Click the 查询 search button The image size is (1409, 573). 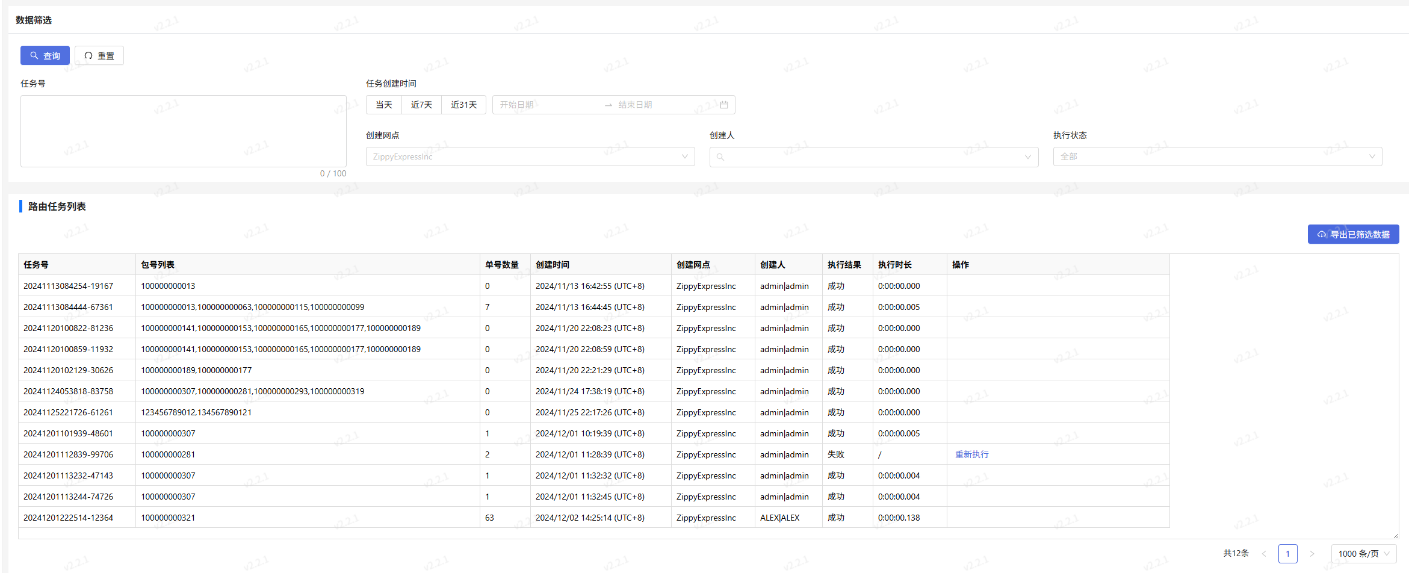(45, 55)
